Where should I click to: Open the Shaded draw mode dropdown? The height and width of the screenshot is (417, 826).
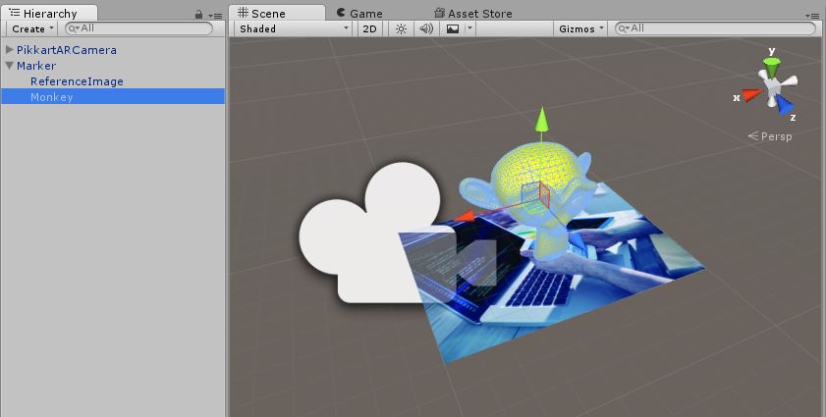pos(294,29)
